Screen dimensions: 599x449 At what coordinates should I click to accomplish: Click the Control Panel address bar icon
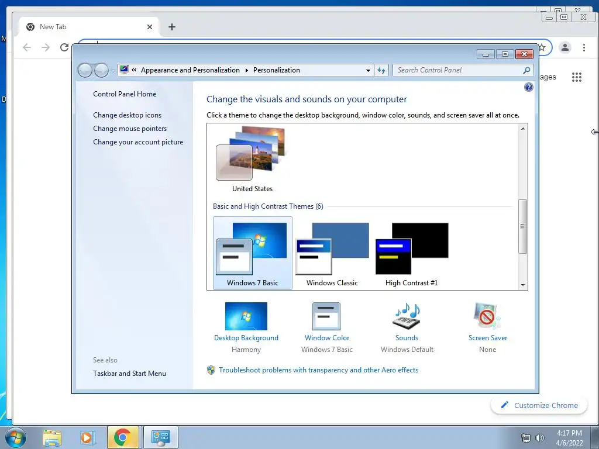pos(124,70)
